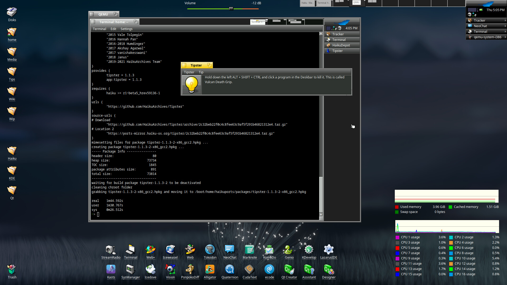
Task: Open the Tip menu in Tipster
Action: click(201, 72)
